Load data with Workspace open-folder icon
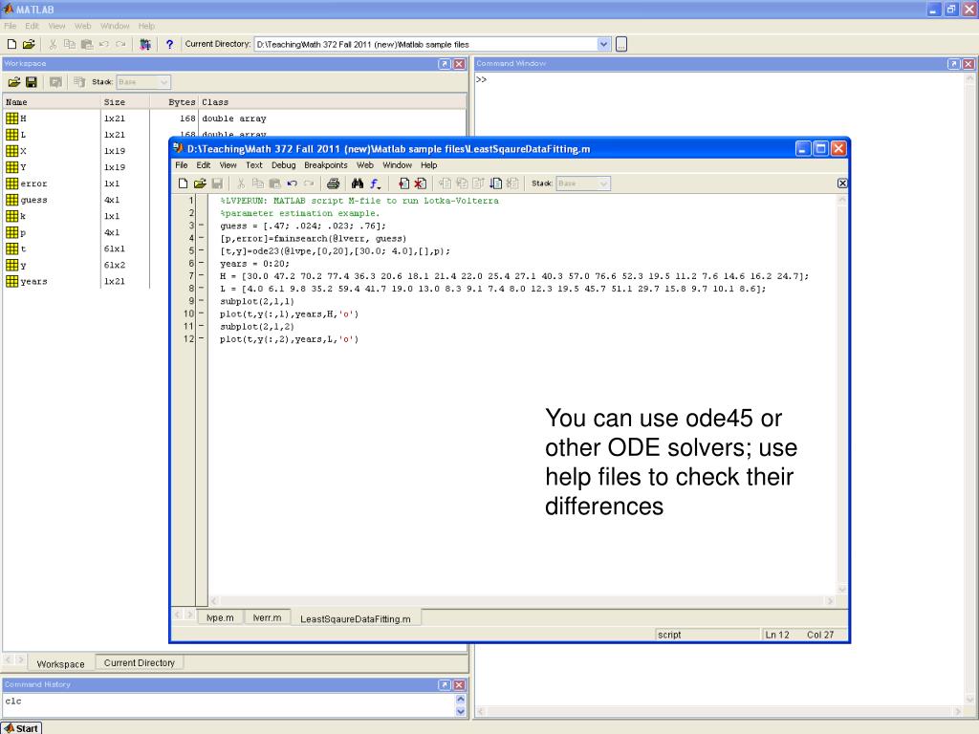 point(13,82)
